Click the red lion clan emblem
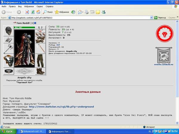The width and height of the screenshot is (179, 134). (165, 34)
